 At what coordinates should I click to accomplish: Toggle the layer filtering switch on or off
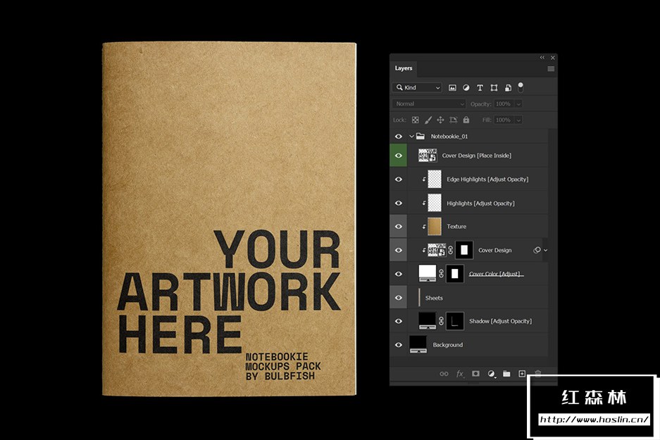(x=521, y=87)
